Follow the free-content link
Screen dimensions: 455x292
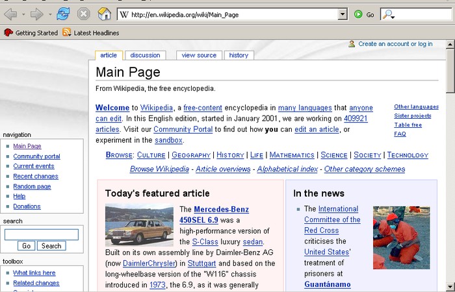click(203, 108)
